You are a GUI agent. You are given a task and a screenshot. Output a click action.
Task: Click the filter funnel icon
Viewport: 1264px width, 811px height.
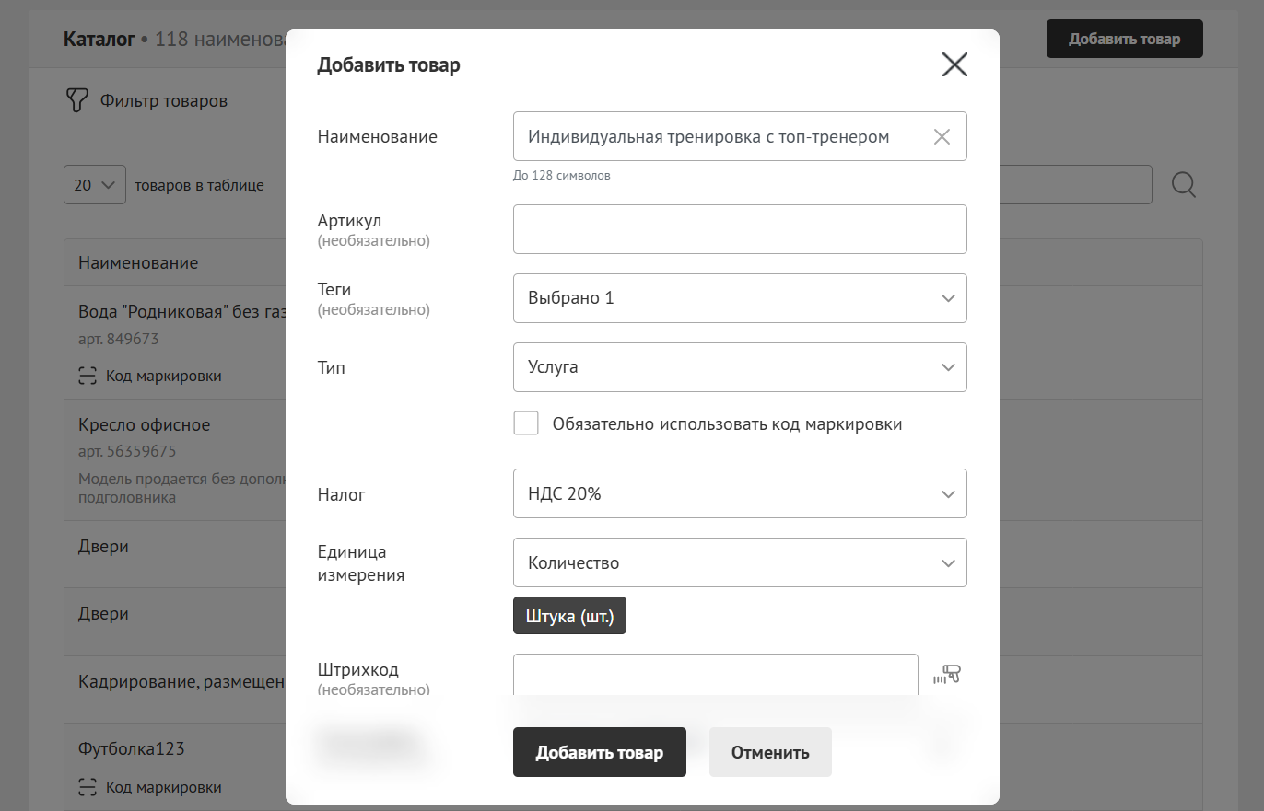pos(76,100)
